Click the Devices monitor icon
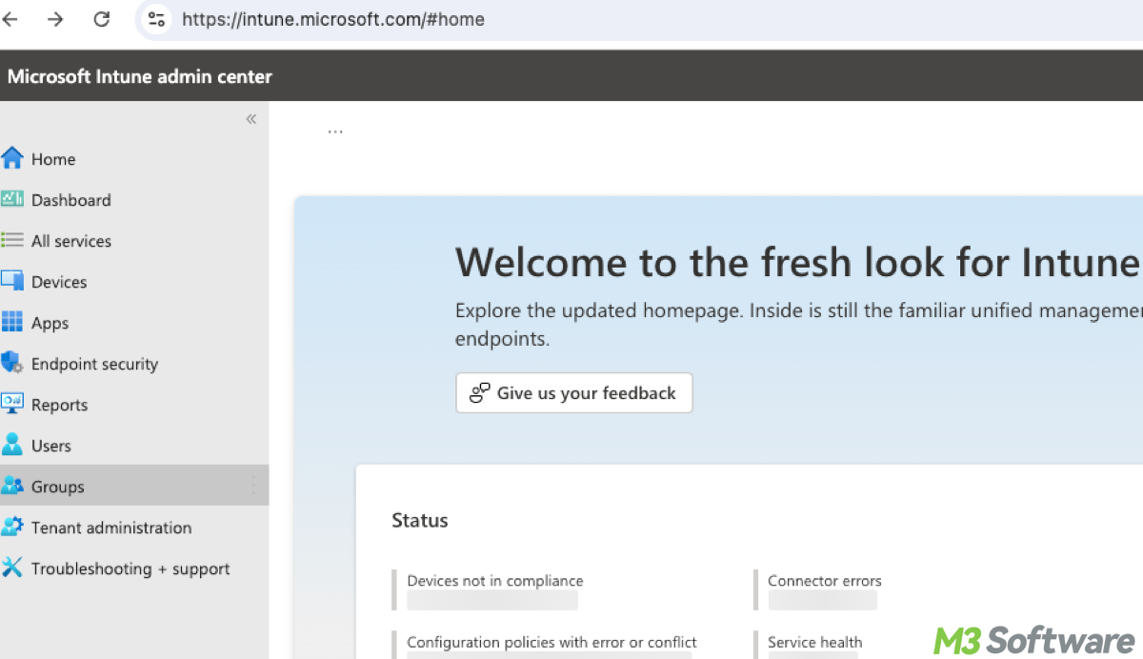The image size is (1143, 659). [12, 281]
